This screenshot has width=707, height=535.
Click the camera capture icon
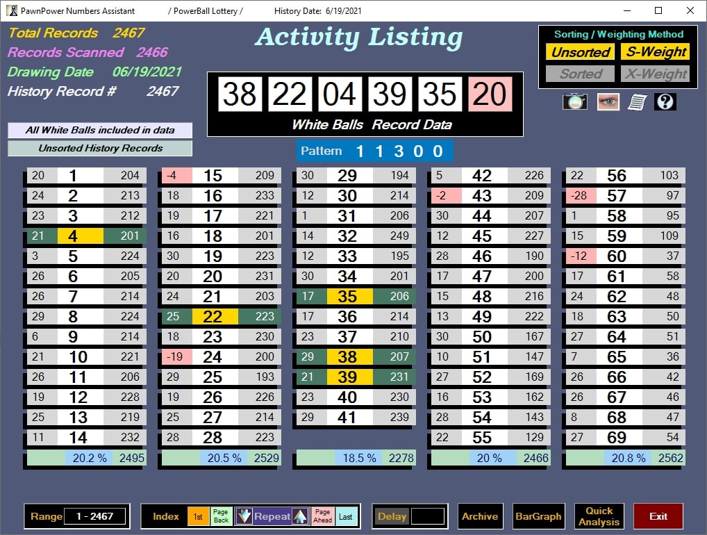click(574, 101)
